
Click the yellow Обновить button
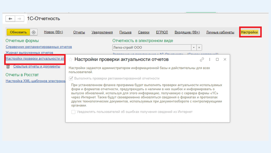coord(18,32)
